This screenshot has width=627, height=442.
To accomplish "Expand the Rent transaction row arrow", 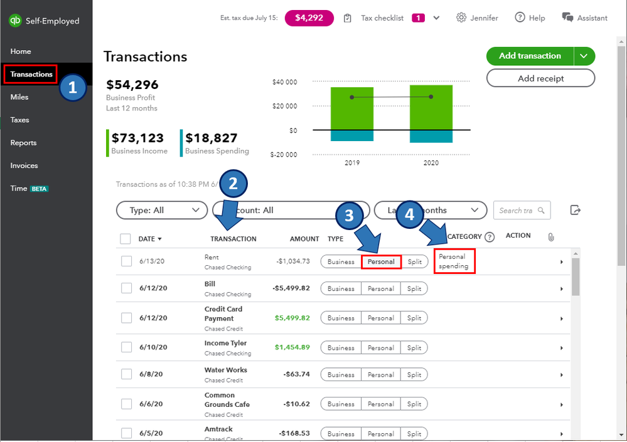I will (562, 262).
